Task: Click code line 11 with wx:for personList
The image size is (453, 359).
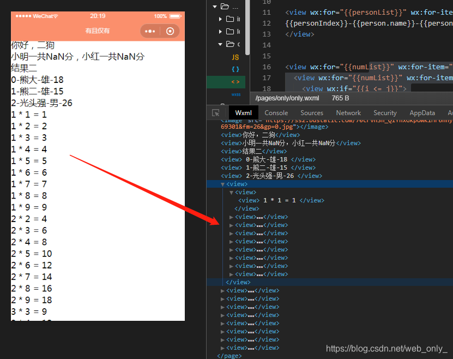Action: [x=369, y=13]
